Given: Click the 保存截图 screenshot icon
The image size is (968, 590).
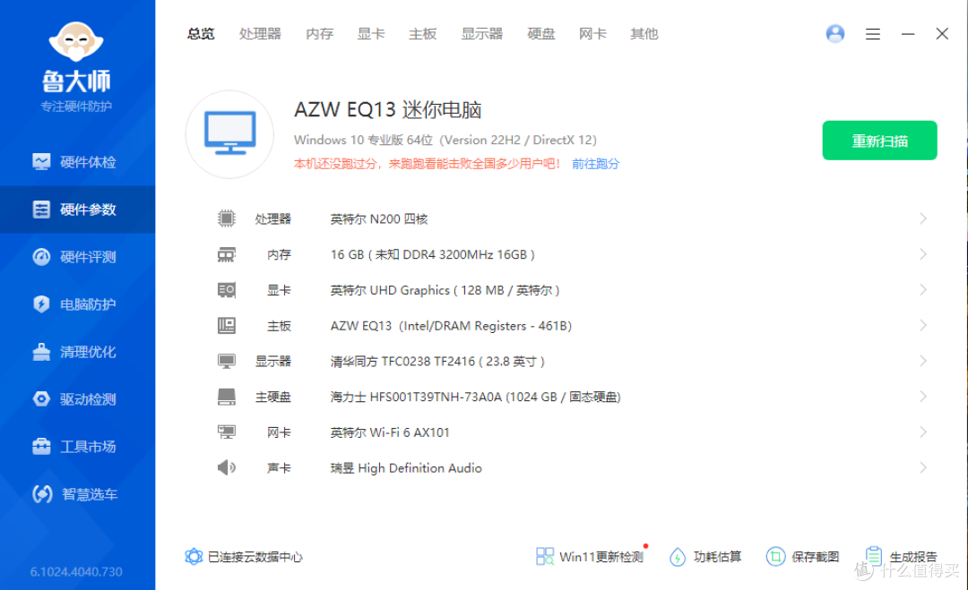Looking at the screenshot, I should [x=775, y=557].
